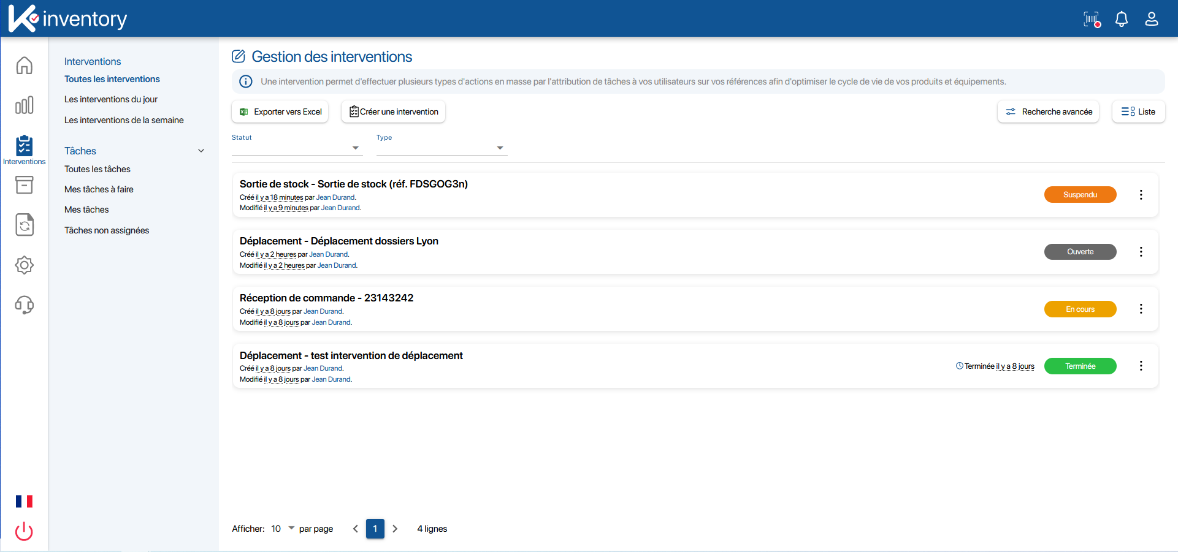Switch display using the Liste view toggle

[x=1138, y=112]
